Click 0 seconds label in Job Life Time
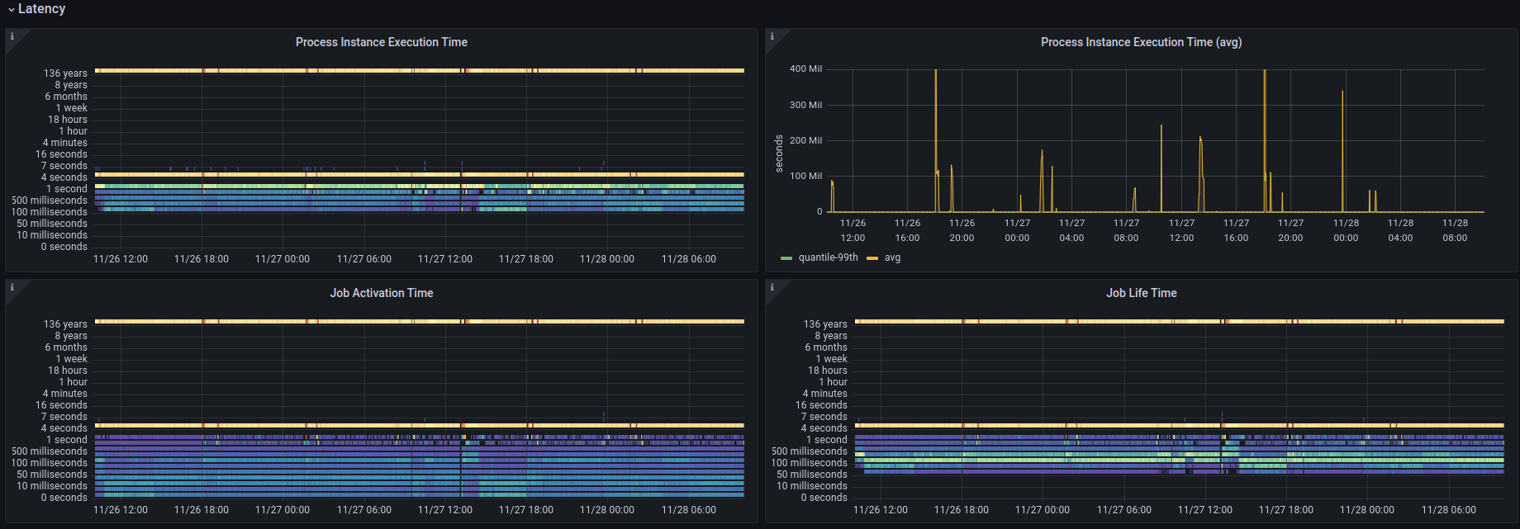This screenshot has width=1520, height=529. (x=824, y=498)
